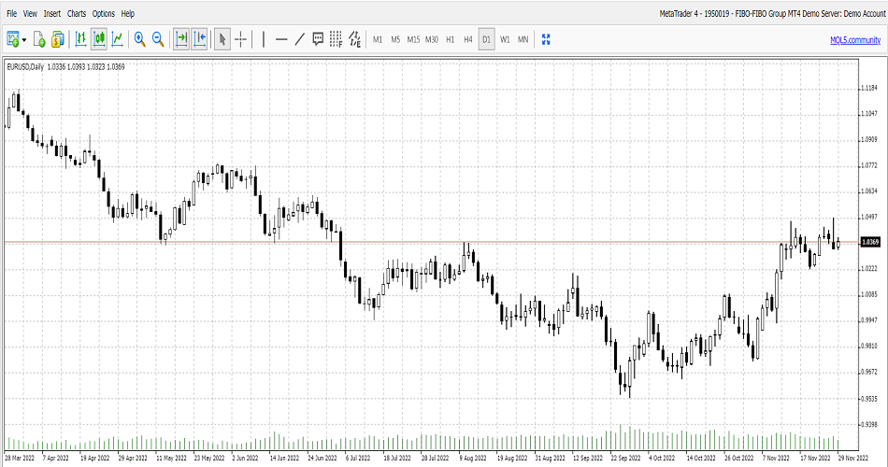Enter full screen chart mode
The width and height of the screenshot is (888, 467).
tap(547, 39)
